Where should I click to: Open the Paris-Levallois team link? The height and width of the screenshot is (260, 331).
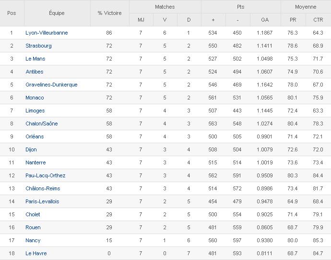[42, 201]
